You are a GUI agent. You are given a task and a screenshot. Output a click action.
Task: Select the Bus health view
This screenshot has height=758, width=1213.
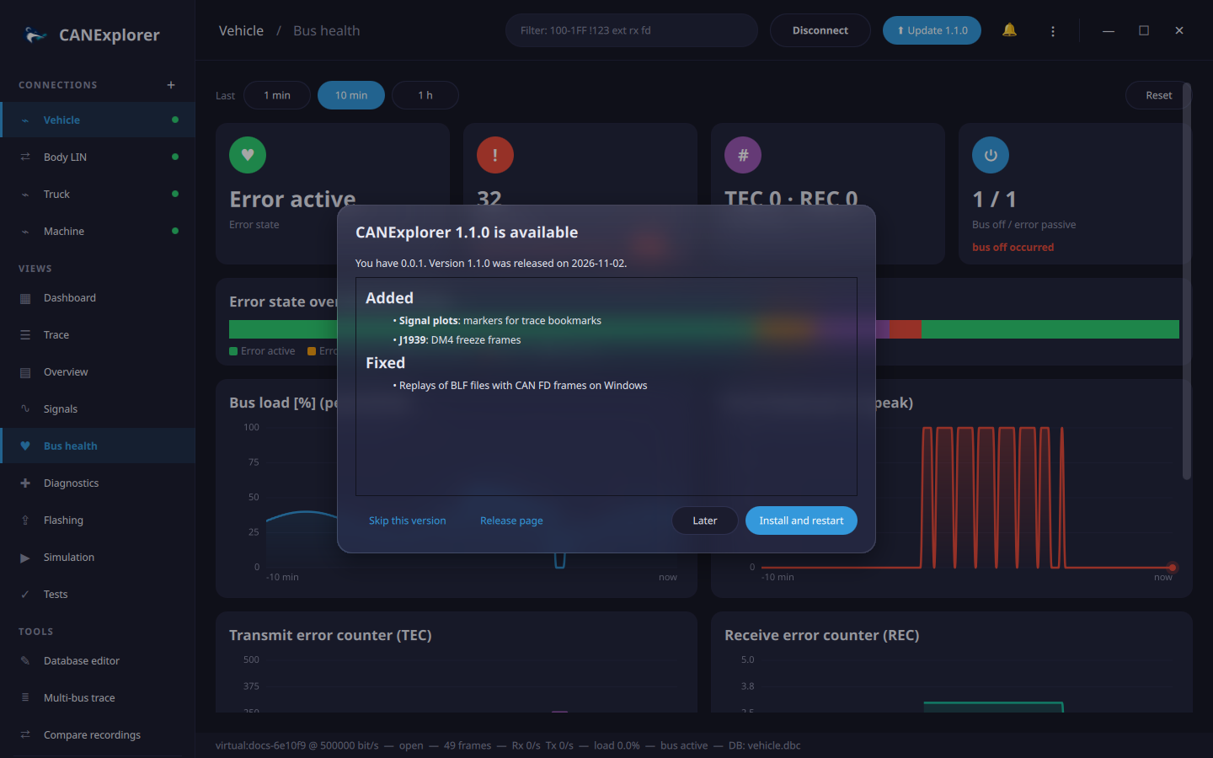(x=98, y=446)
